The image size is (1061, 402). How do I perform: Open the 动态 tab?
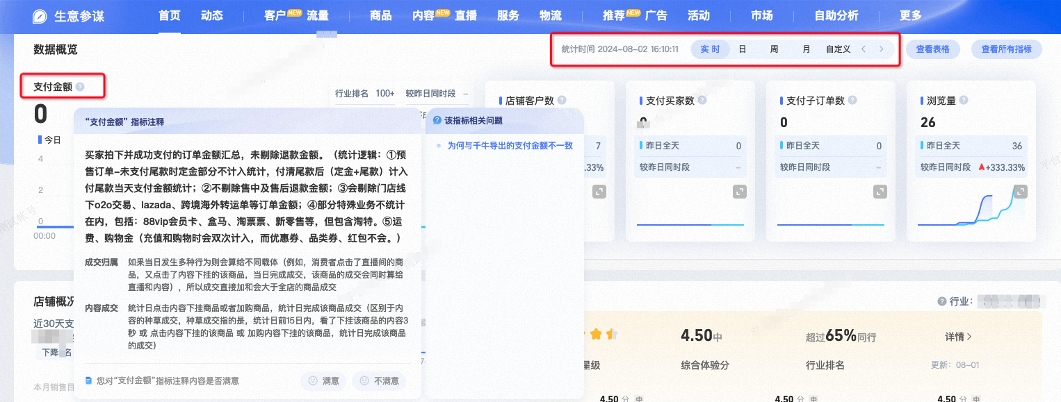point(212,15)
